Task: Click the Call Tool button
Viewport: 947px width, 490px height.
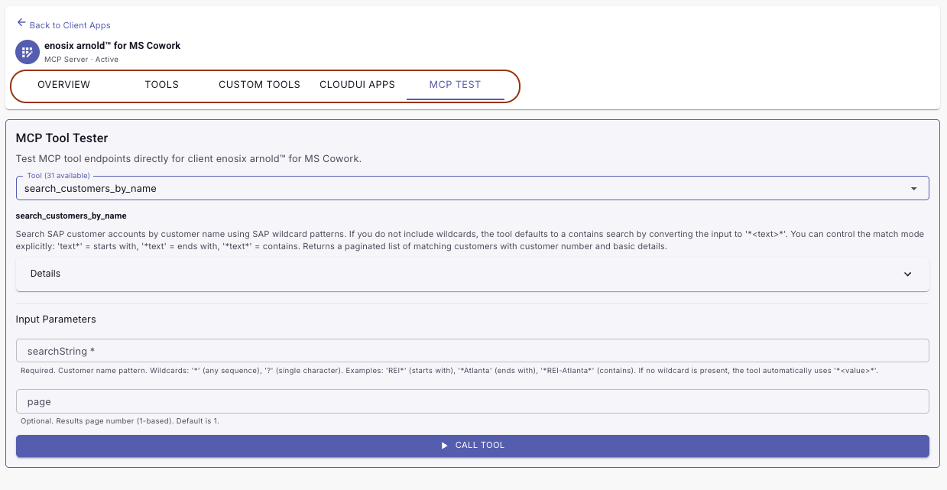Action: (x=472, y=446)
